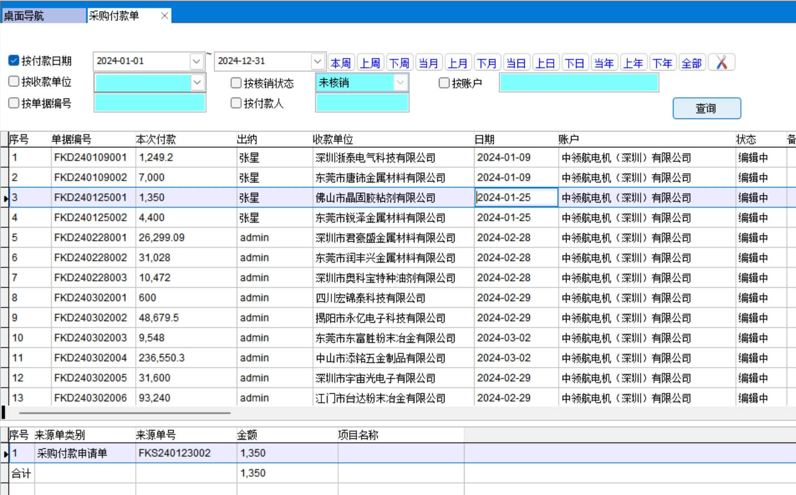Close the 采购付款单 tab

pyautogui.click(x=164, y=16)
